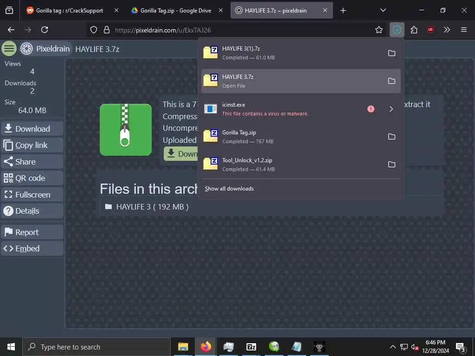Image resolution: width=475 pixels, height=356 pixels.
Task: Open 7-Zip from the taskbar
Action: tap(251, 347)
